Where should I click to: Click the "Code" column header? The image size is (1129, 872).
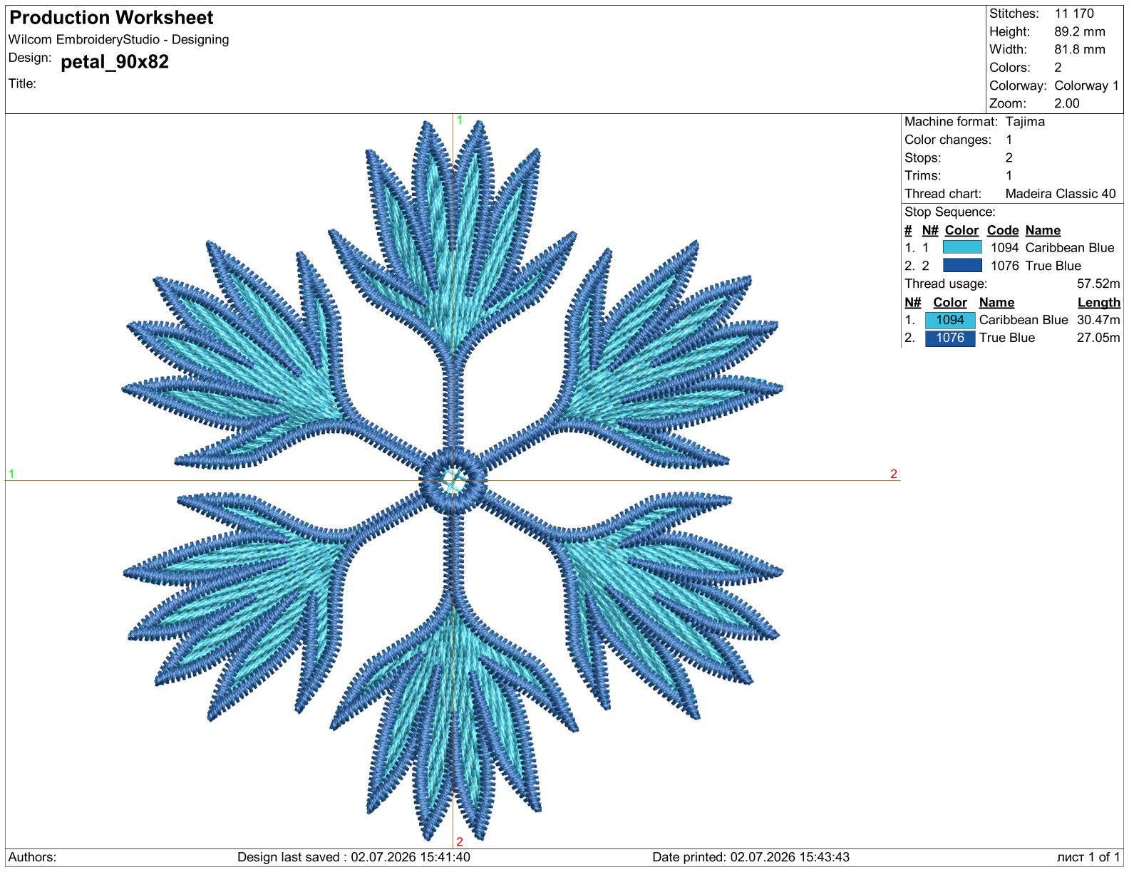1003,230
